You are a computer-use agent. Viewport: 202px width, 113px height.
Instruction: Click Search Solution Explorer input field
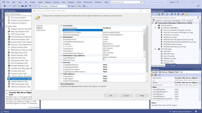[x=174, y=18]
